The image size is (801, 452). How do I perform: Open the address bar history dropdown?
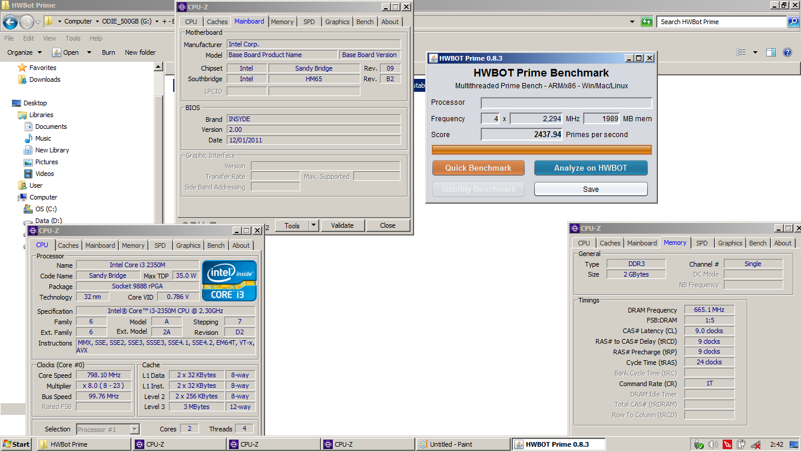(632, 22)
